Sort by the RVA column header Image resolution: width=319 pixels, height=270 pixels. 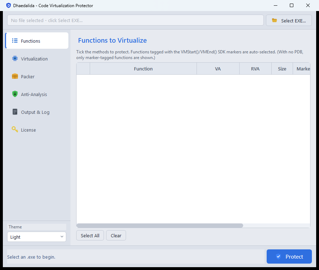pos(255,69)
